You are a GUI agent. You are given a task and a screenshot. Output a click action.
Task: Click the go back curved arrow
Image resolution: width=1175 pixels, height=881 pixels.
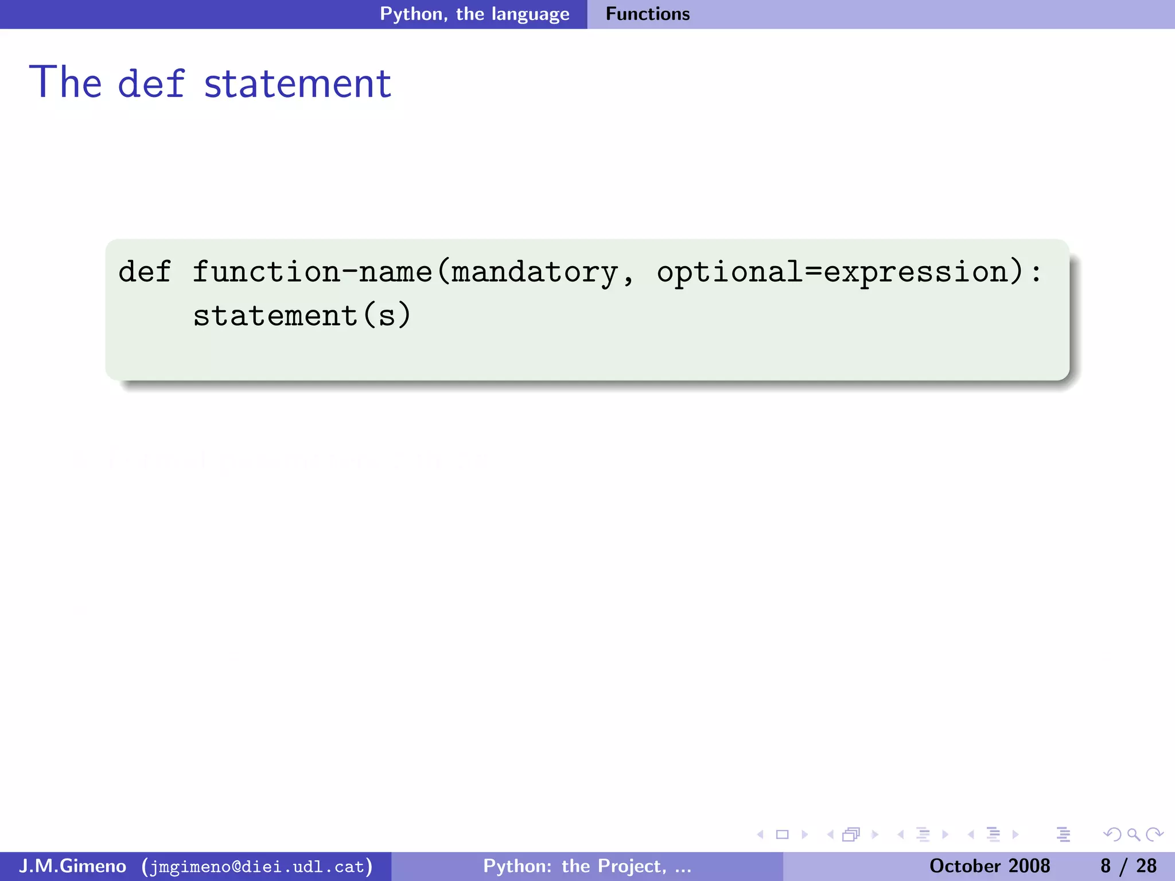[1112, 835]
